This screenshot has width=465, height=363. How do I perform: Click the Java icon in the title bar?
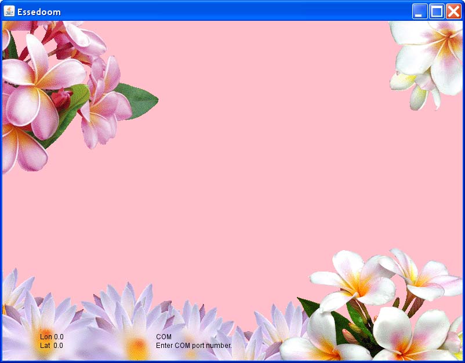coord(9,12)
